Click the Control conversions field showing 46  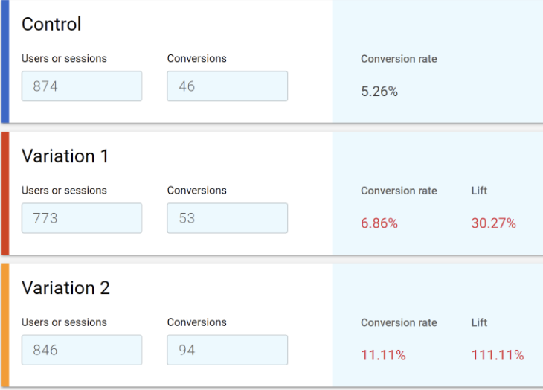(x=227, y=86)
